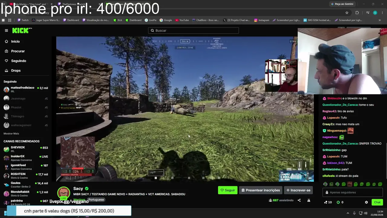Image resolution: width=387 pixels, height=218 pixels.
Task: Open chat settings gear icon
Action: [366, 202]
